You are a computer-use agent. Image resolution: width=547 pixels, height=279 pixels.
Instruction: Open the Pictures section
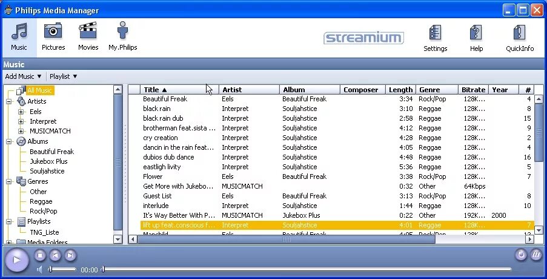coord(53,37)
